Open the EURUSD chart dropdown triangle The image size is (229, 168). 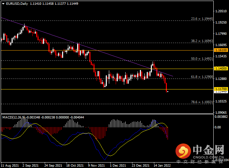[3, 4]
